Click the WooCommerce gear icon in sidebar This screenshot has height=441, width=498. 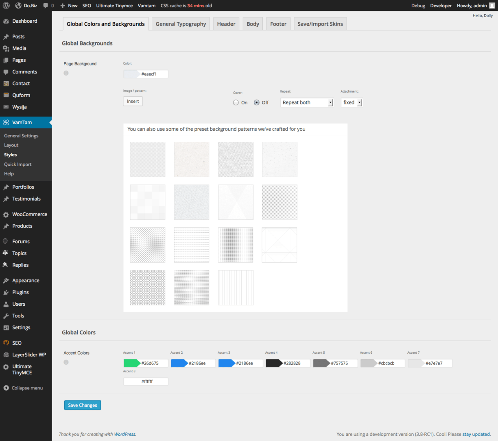pyautogui.click(x=6, y=214)
